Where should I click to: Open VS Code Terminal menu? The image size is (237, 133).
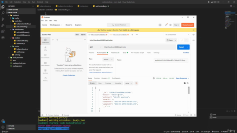[40, 2]
